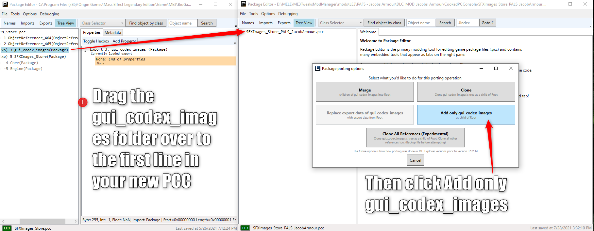Open File menu in right Package Editor
The height and width of the screenshot is (231, 594).
243,14
